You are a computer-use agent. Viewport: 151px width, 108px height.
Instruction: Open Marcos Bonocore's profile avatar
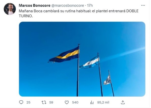10,9
